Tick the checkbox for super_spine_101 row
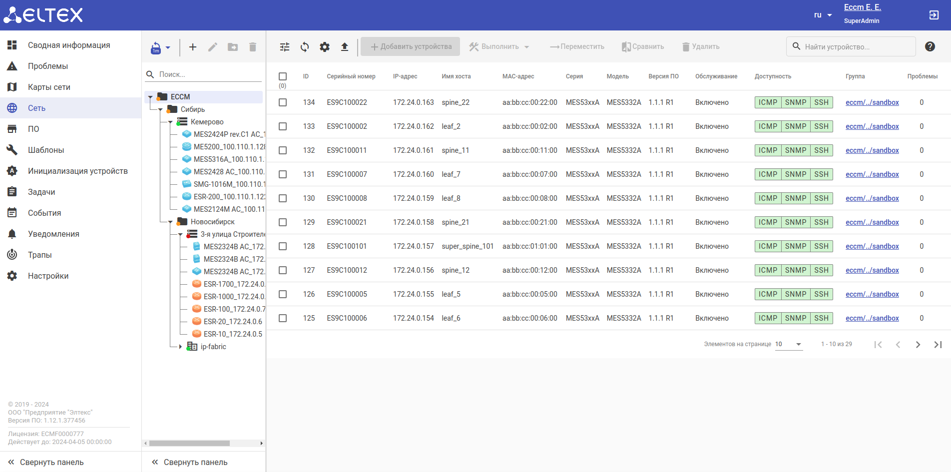Viewport: 951px width, 472px height. 283,246
